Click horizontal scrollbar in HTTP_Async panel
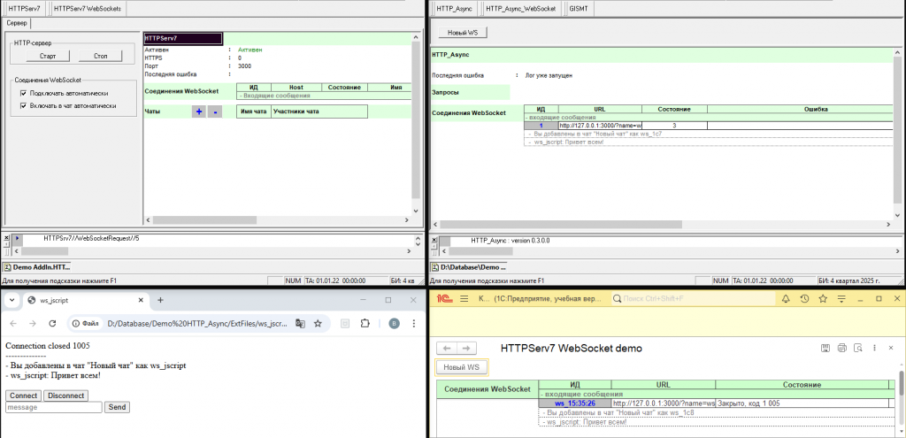906x438 pixels. (x=560, y=224)
